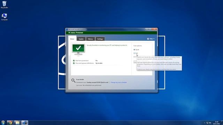Select the Quick scan radio button
Viewport: 223px width, 125px height.
[134, 50]
